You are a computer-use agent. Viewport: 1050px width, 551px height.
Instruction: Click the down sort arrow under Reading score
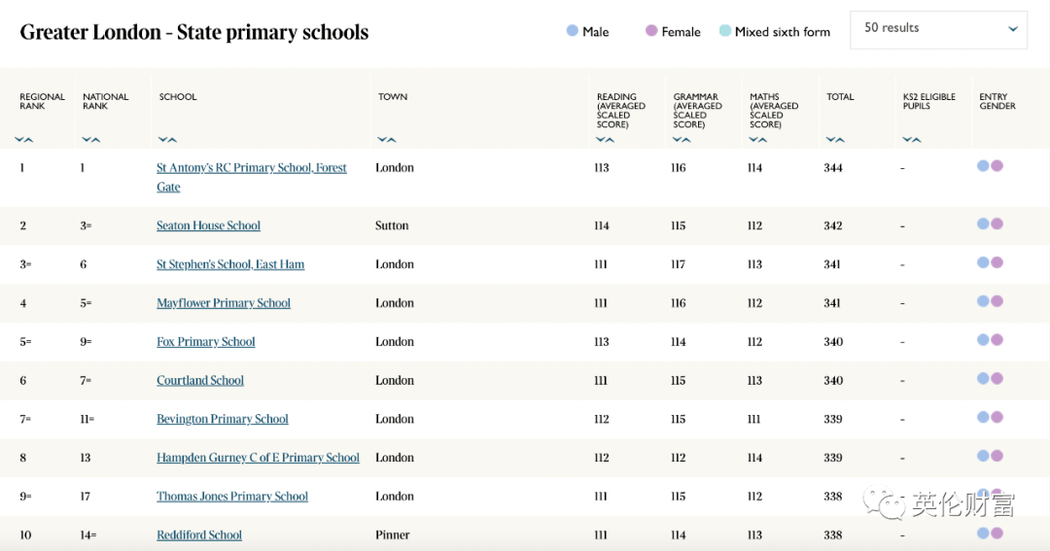(x=602, y=140)
